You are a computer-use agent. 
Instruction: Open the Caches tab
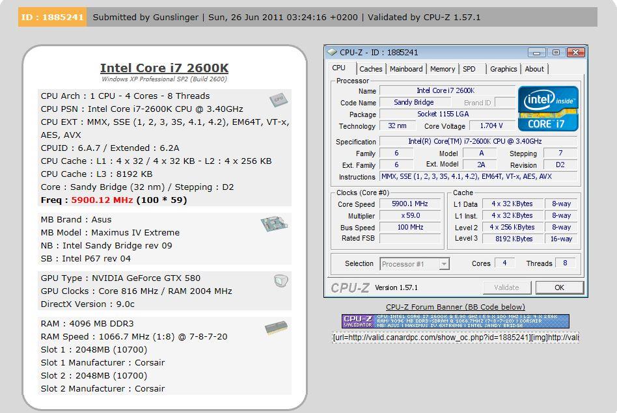[371, 69]
